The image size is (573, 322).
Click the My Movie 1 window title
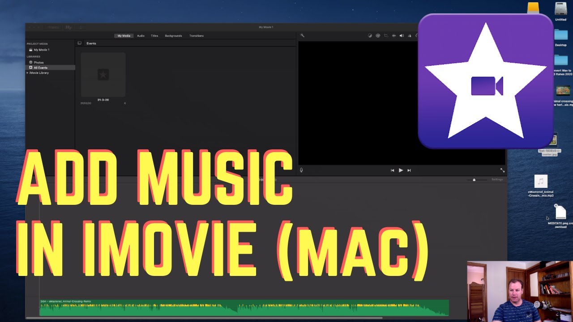266,27
